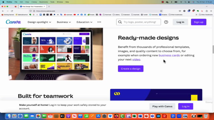214x120 pixels.
Task: Click the Wi-Fi icon in menu bar
Action: click(x=181, y=2)
